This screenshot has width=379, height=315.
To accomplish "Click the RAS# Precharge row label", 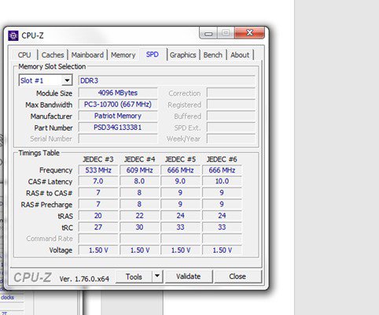I will [x=46, y=205].
